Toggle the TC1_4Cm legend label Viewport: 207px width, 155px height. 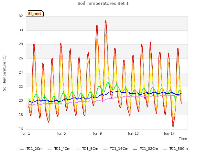[x=62, y=149]
